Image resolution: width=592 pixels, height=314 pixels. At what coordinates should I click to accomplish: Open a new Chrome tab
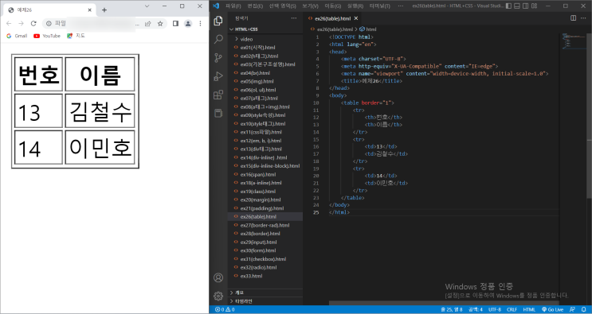point(104,10)
